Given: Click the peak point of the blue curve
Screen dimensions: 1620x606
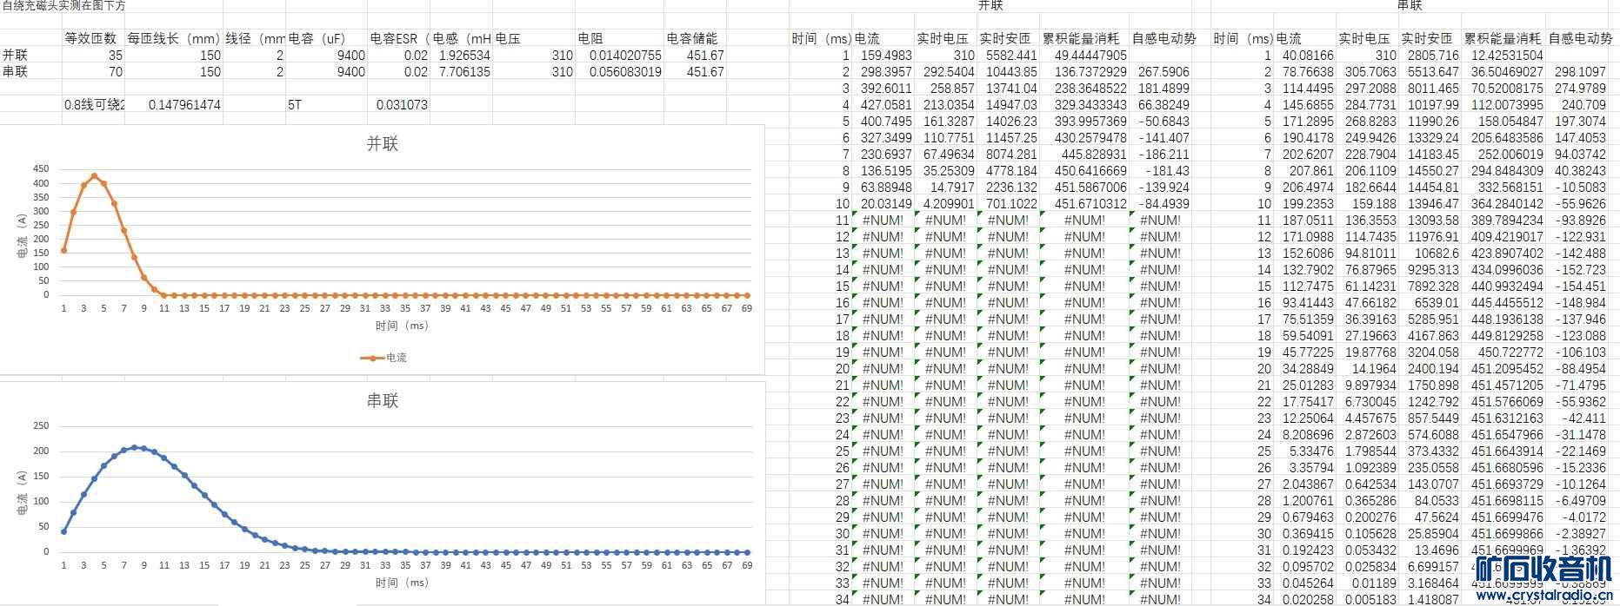Looking at the screenshot, I should pos(134,447).
